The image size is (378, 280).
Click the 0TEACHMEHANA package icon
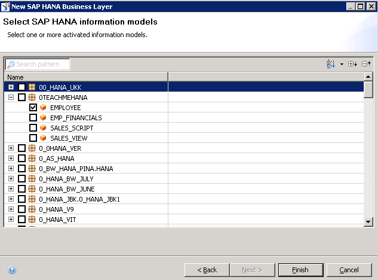click(x=32, y=98)
